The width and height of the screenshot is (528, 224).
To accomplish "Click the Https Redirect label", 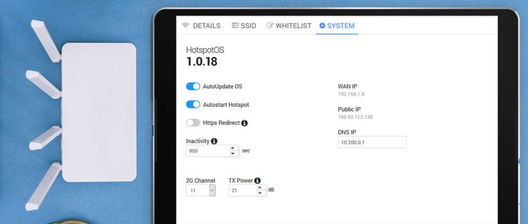I will tap(221, 123).
